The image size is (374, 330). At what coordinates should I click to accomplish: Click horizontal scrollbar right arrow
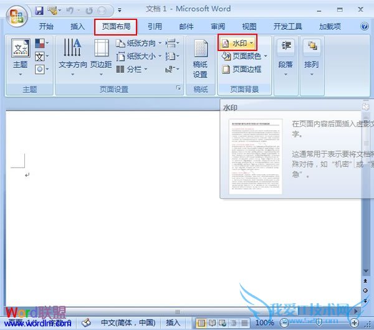(x=356, y=311)
